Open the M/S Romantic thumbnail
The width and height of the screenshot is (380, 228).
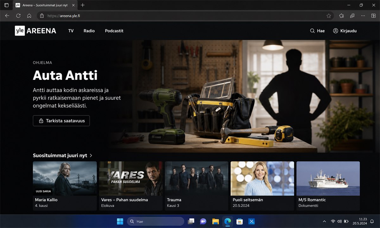click(328, 178)
